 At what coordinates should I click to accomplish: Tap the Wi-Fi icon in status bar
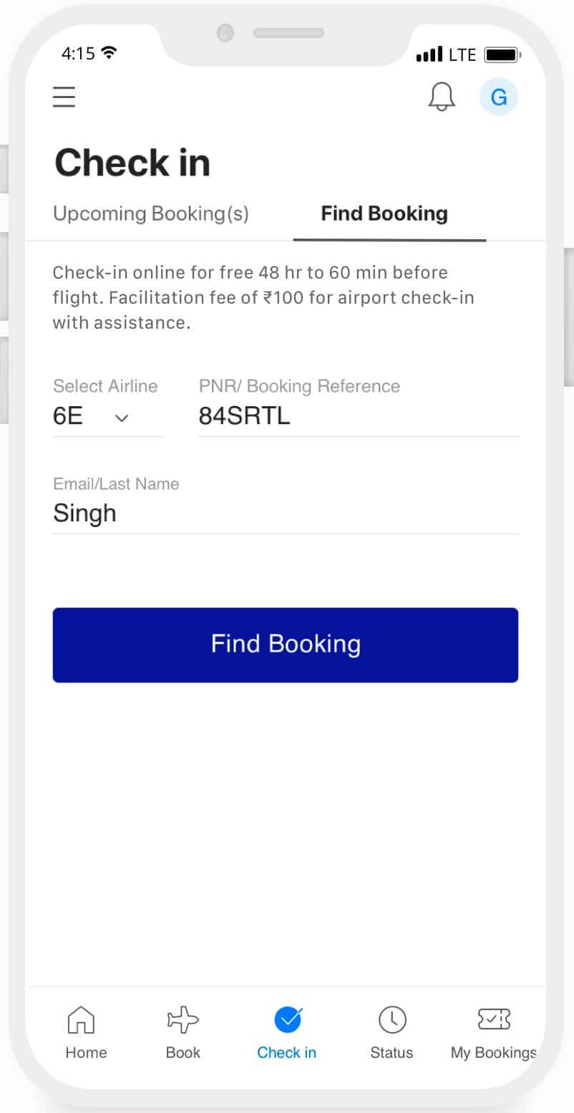click(109, 52)
